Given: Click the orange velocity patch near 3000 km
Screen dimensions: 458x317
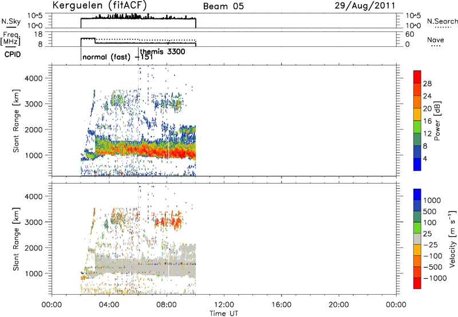Looking at the screenshot, I should coord(168,223).
